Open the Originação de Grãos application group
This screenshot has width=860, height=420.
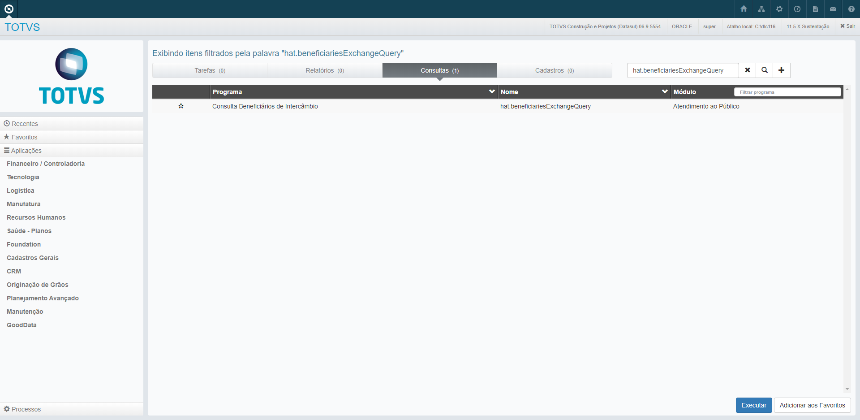coord(38,285)
